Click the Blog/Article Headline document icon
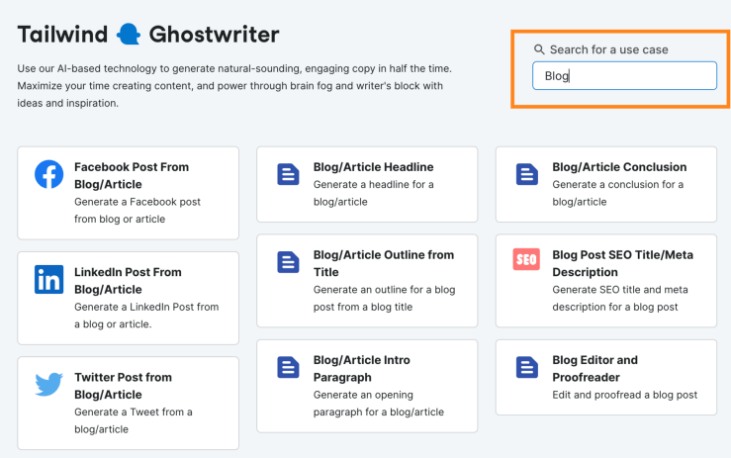The height and width of the screenshot is (458, 731). coord(288,175)
